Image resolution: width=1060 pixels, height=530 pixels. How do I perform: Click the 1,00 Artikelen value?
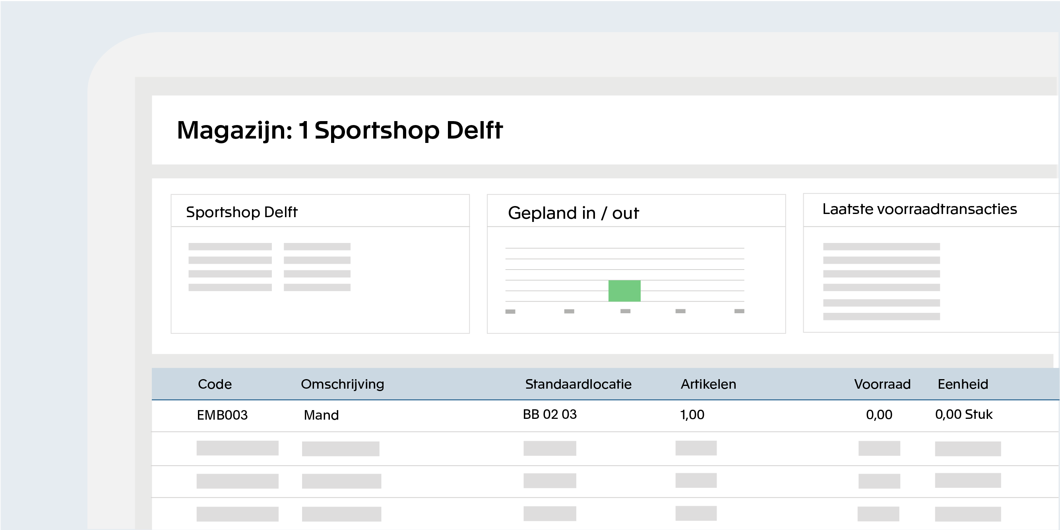coord(692,414)
